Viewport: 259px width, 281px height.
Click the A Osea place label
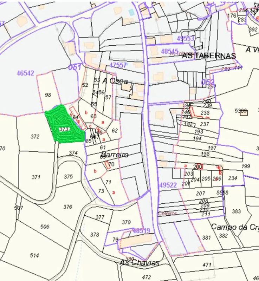(x=115, y=81)
